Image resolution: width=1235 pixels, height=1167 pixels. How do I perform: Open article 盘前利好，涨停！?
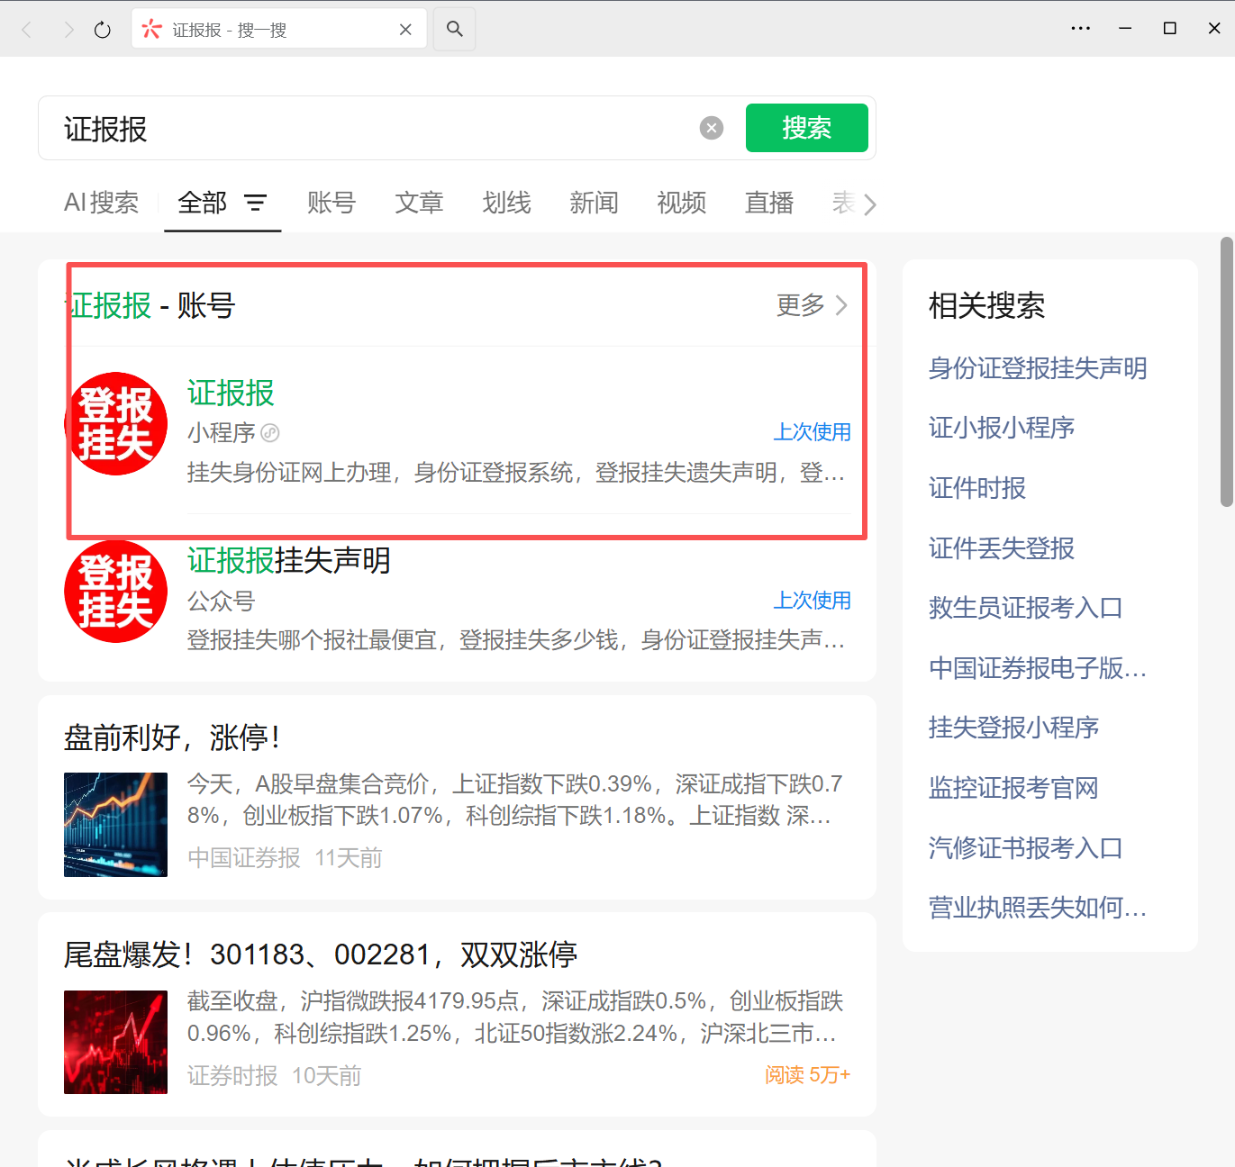[x=173, y=737]
